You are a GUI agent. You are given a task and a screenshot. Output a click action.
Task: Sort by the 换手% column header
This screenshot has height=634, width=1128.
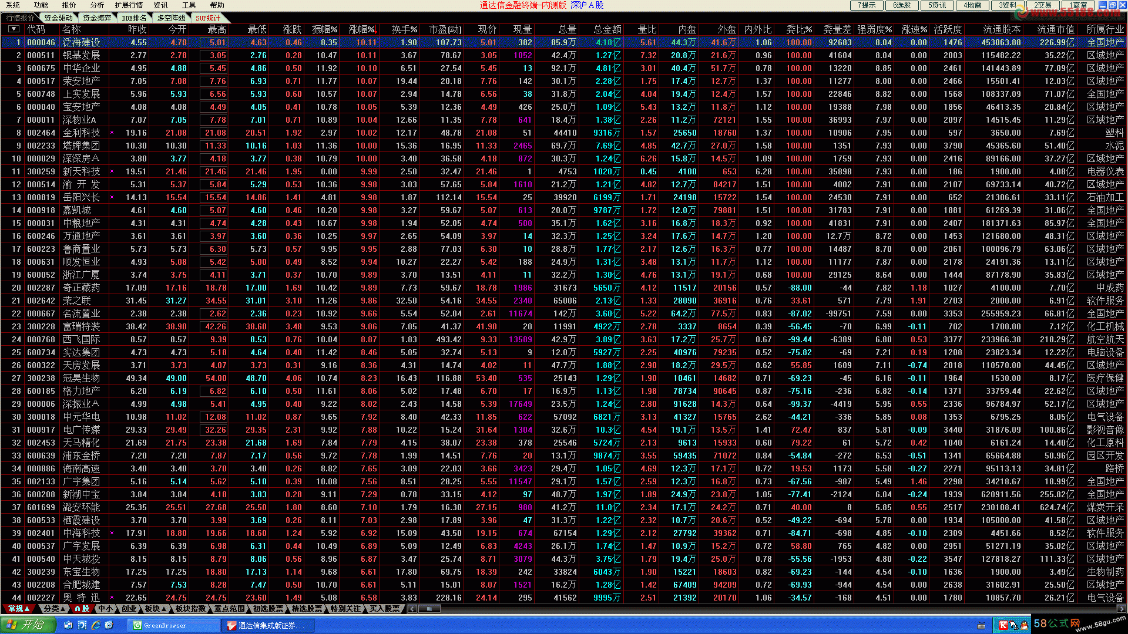click(x=404, y=29)
